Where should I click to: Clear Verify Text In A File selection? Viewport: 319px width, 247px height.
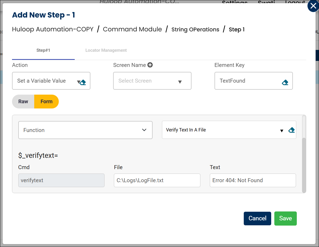tap(292, 130)
